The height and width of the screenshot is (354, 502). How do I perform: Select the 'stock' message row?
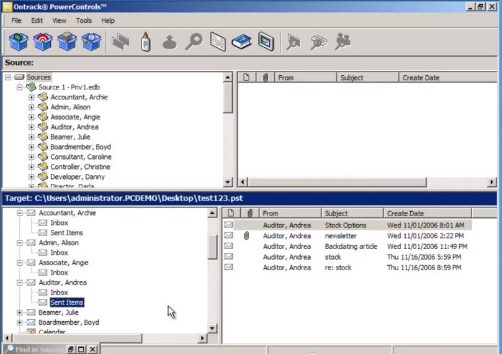347,256
